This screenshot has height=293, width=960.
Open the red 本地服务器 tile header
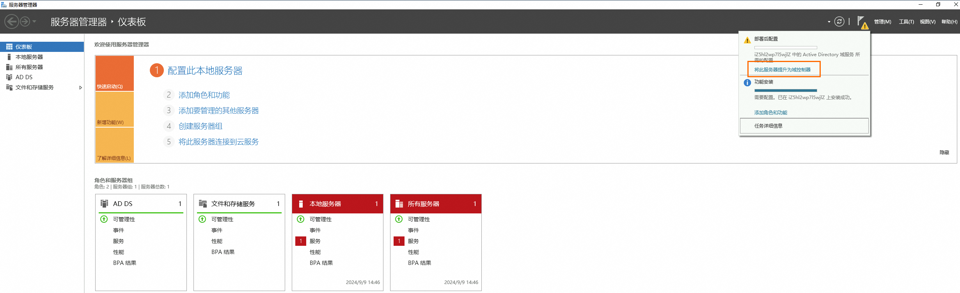point(337,204)
